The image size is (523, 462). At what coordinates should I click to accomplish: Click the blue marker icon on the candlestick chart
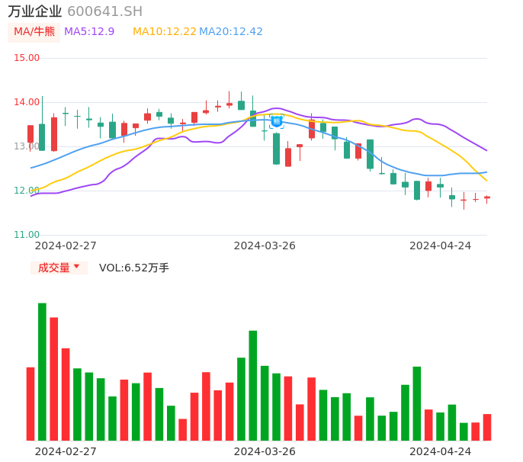tap(276, 121)
